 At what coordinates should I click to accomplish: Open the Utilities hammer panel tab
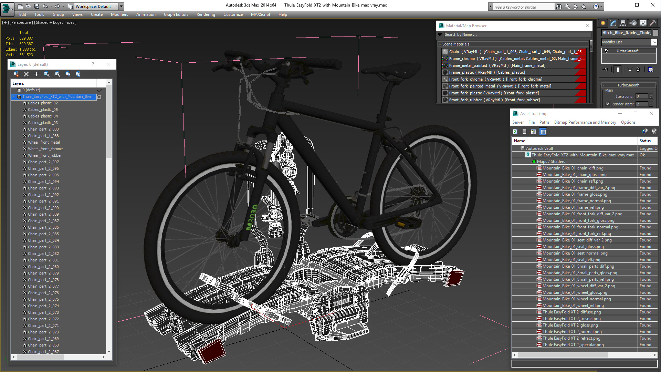pyautogui.click(x=653, y=23)
